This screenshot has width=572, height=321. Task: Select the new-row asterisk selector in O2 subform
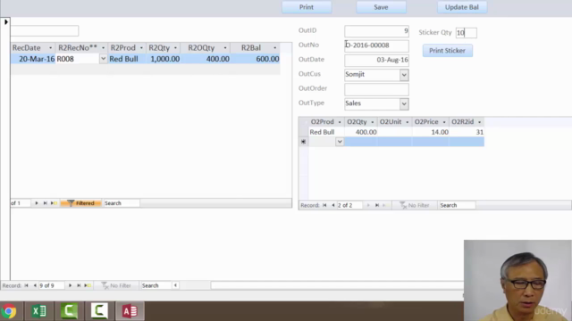(x=303, y=142)
